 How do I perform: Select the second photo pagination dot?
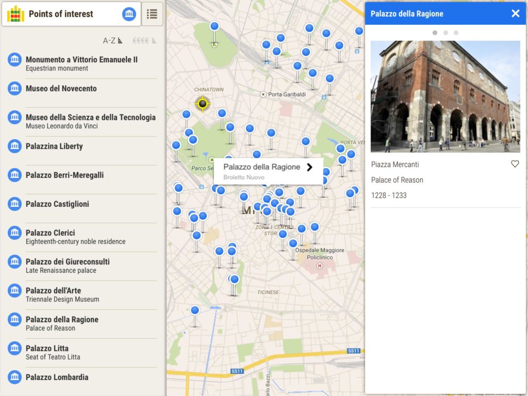click(445, 32)
